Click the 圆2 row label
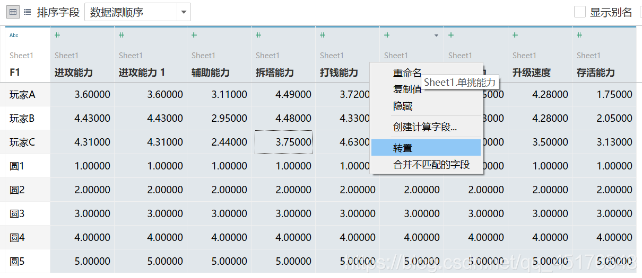Image resolution: width=642 pixels, height=278 pixels. [17, 190]
